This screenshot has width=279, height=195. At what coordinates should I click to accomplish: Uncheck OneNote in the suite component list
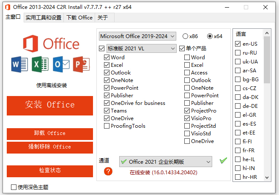[107, 80]
